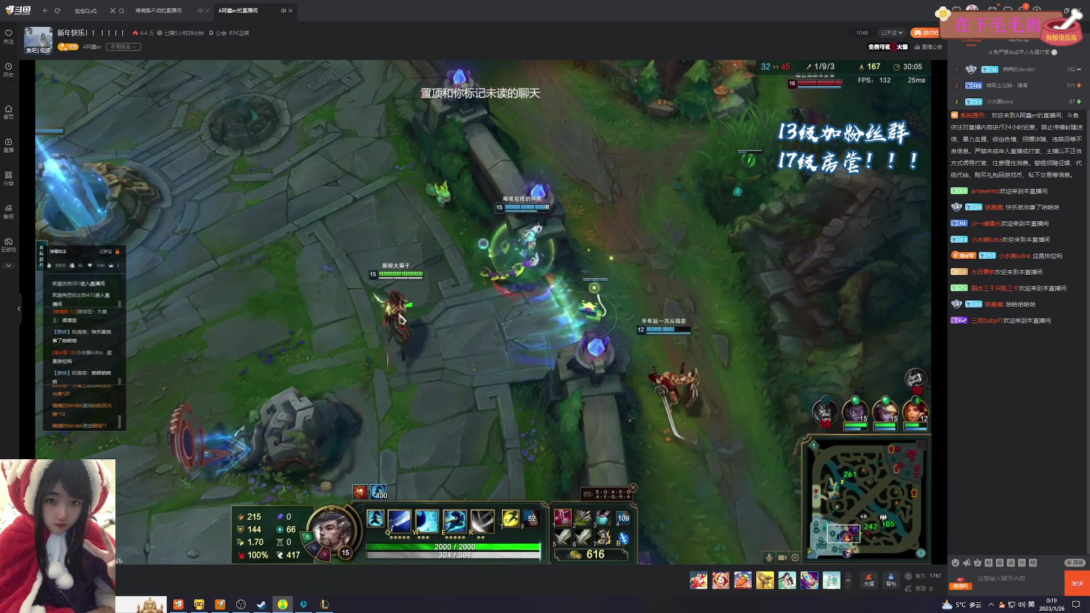
Task: Open the streamer avatar 鱼吧|视频 thumbnail
Action: click(x=38, y=40)
